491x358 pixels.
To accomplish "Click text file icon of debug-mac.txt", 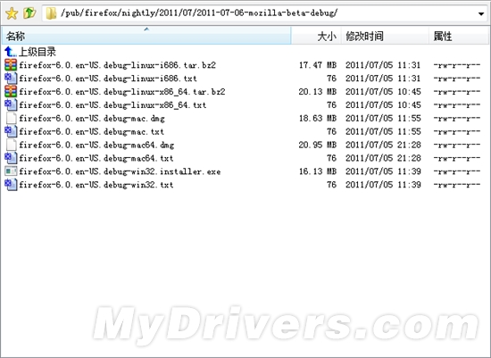I will [11, 131].
